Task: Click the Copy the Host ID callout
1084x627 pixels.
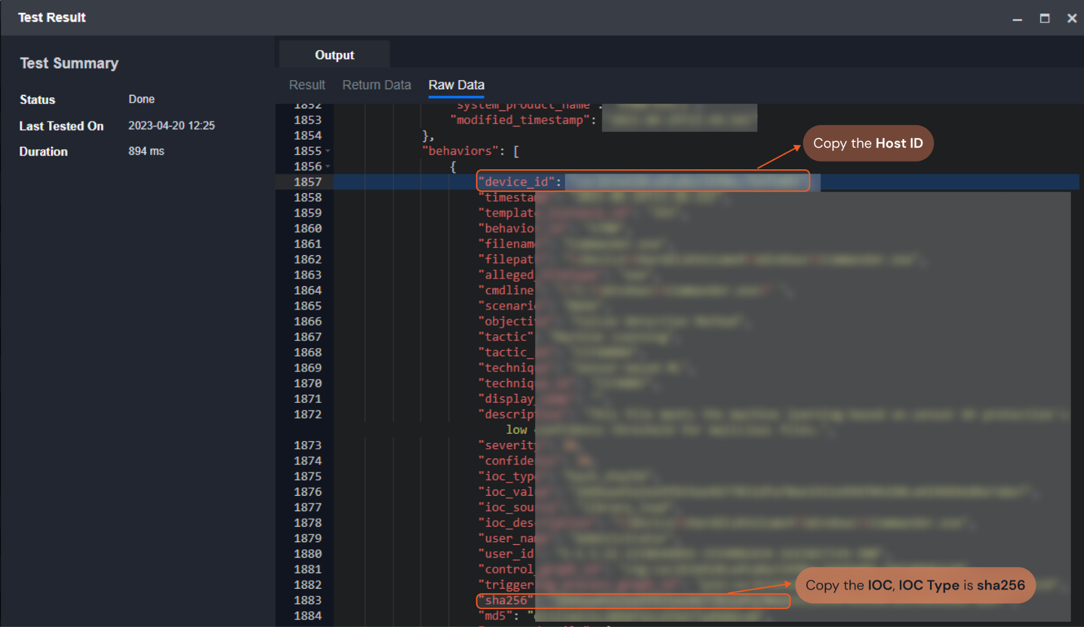Action: [x=868, y=143]
